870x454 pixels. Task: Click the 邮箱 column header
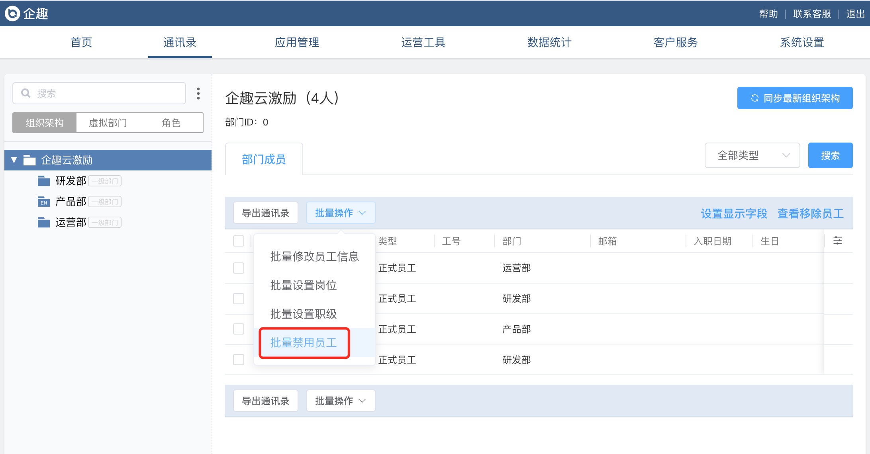(607, 241)
